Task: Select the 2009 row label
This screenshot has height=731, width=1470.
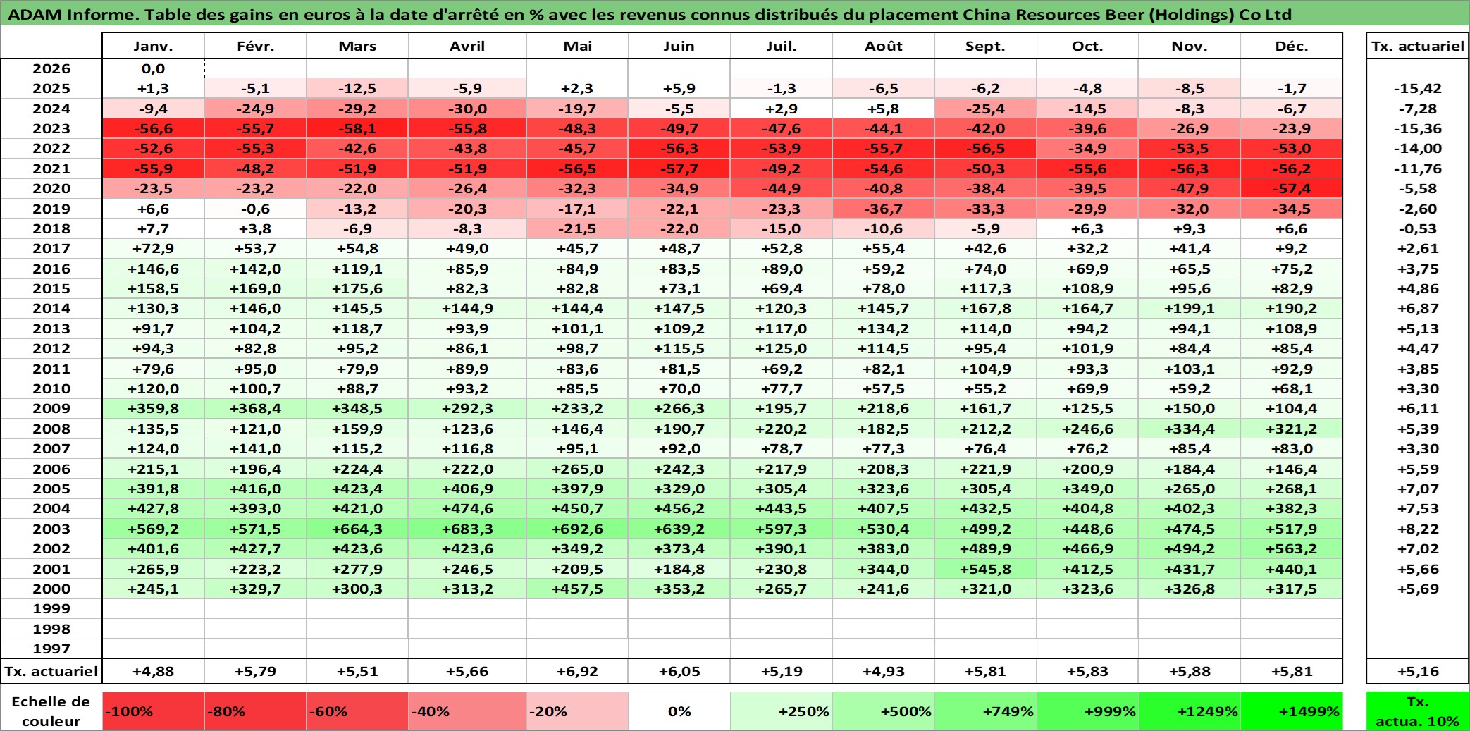Action: pos(51,408)
